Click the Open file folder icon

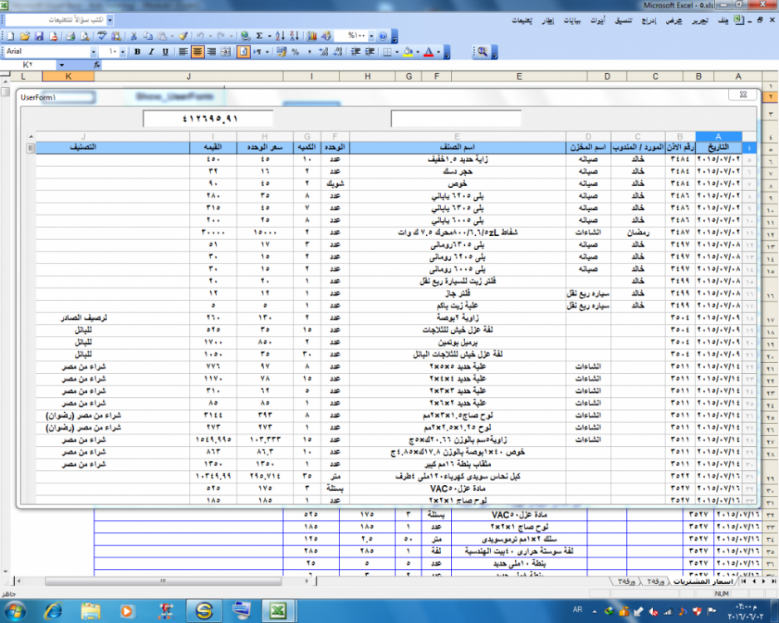(x=25, y=37)
